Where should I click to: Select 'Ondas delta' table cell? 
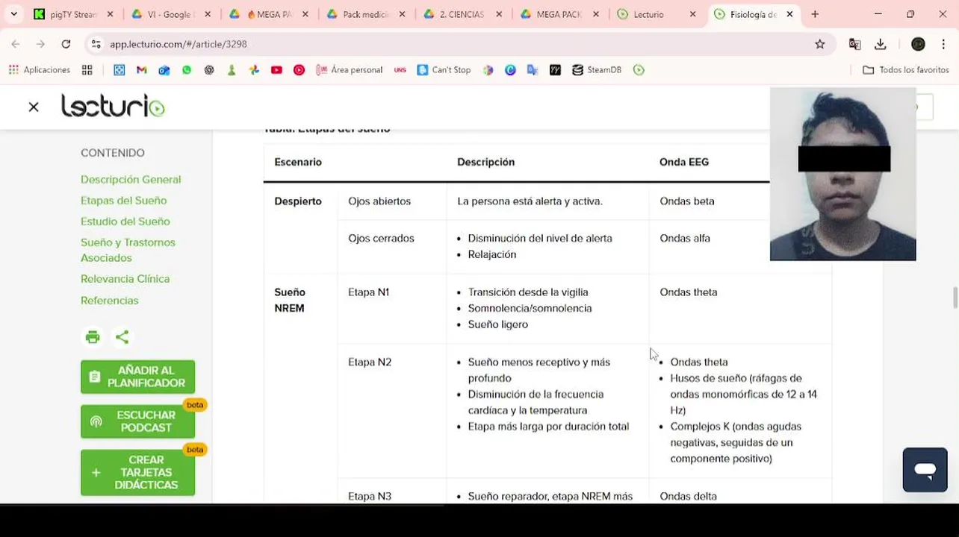click(688, 497)
